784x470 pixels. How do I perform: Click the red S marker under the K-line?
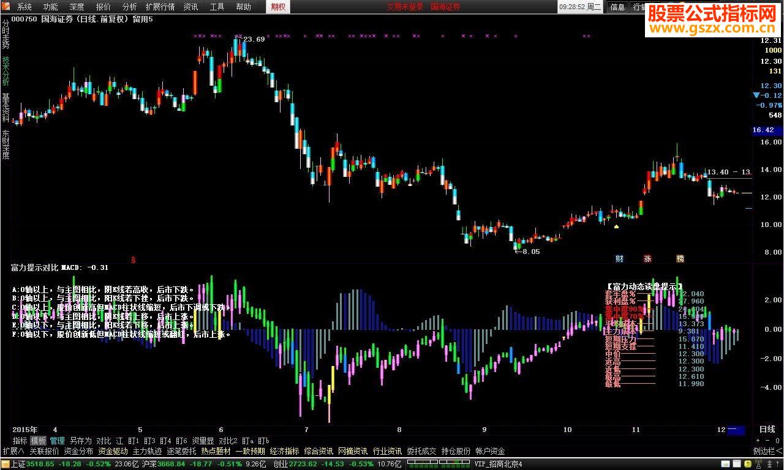pos(133,259)
